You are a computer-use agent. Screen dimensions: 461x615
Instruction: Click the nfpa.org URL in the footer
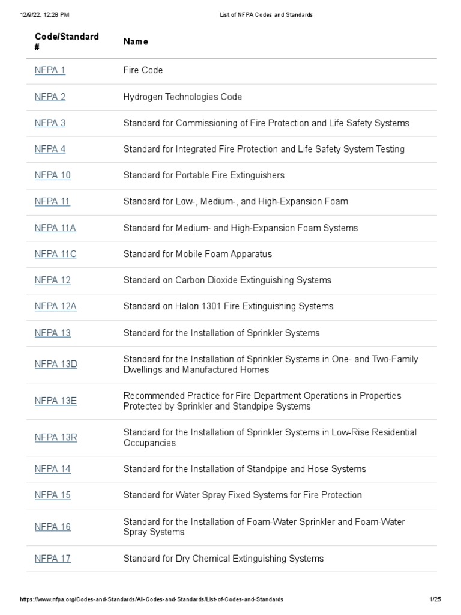click(x=152, y=600)
